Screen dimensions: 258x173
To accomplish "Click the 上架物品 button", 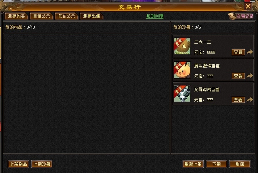I will click(x=18, y=164).
